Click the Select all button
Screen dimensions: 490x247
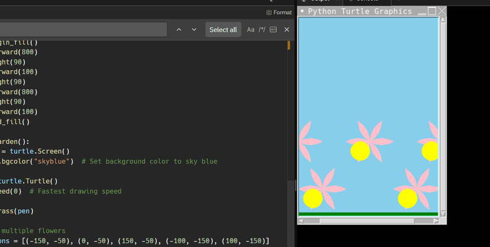point(223,30)
